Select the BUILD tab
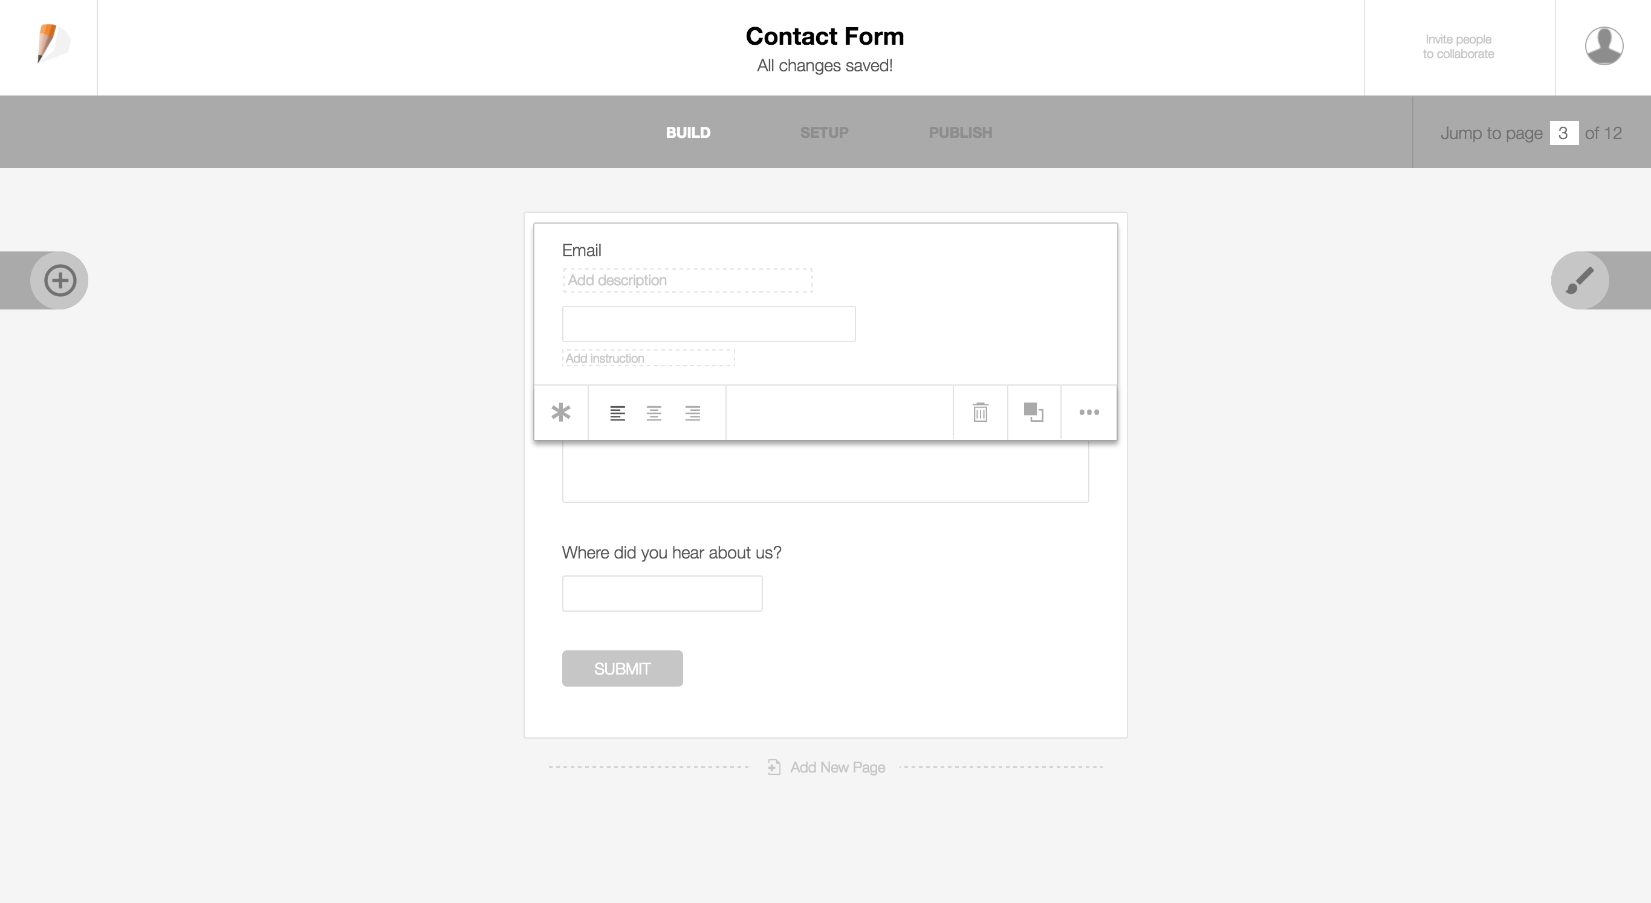Viewport: 1651px width, 903px height. (x=688, y=132)
